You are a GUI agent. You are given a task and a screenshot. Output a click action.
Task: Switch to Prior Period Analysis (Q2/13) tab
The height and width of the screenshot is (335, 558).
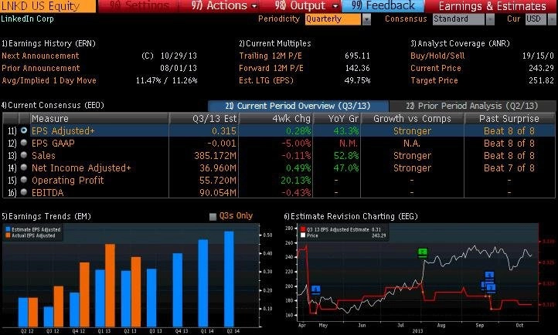click(472, 106)
